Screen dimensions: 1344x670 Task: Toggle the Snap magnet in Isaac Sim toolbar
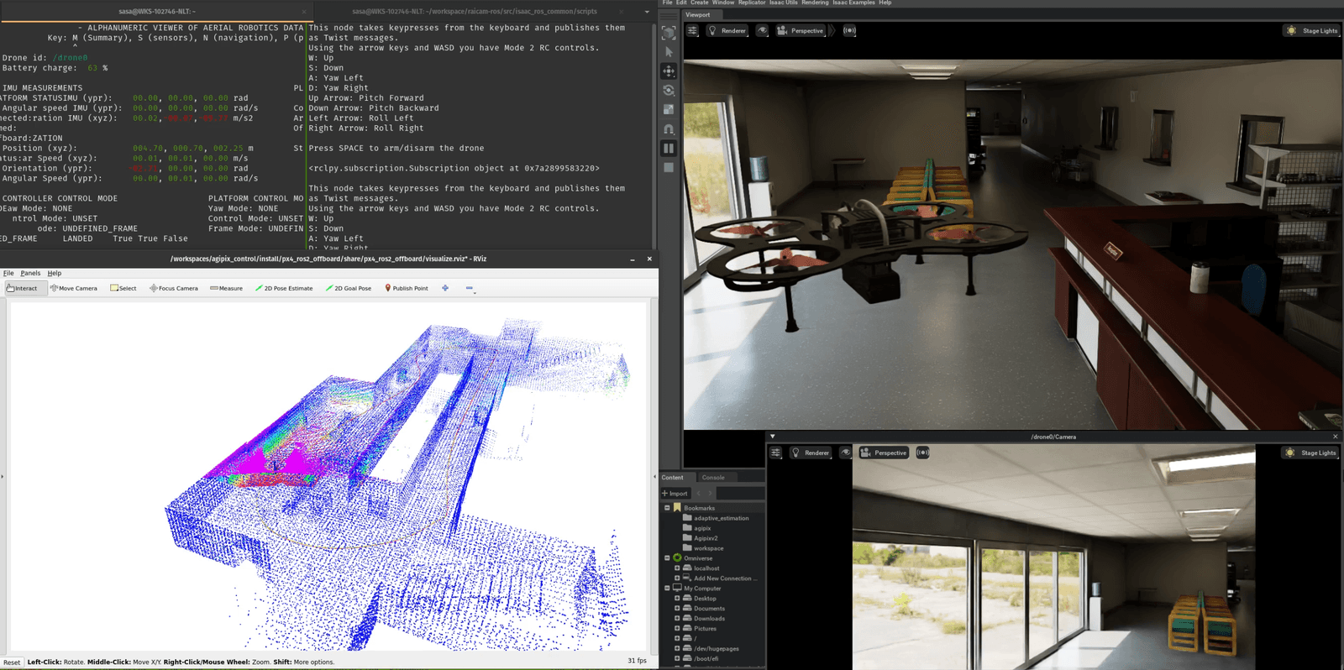tap(669, 129)
